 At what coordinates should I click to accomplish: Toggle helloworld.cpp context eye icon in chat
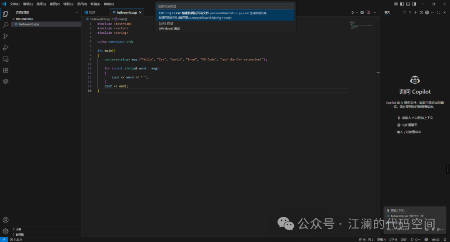pos(422,216)
